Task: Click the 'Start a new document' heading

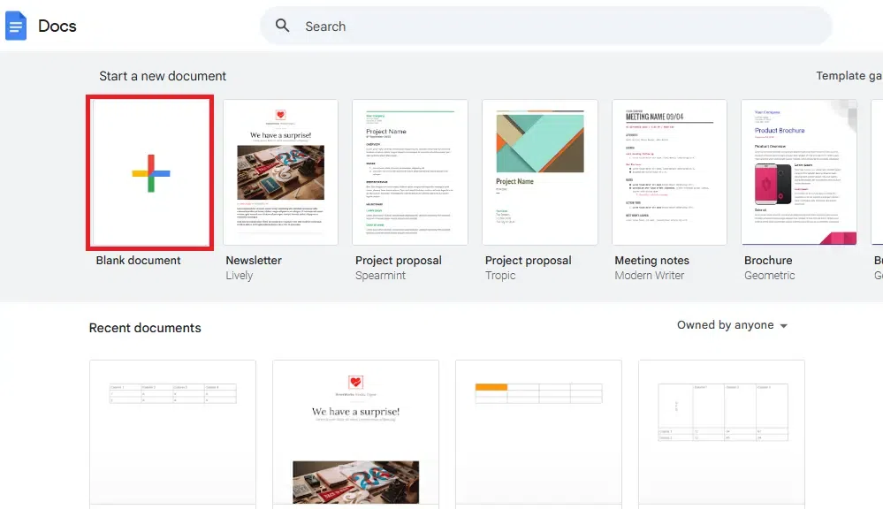Action: [163, 76]
